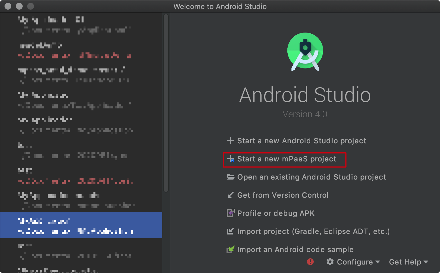The image size is (440, 273).
Task: Open the red error notification icon
Action: click(310, 262)
